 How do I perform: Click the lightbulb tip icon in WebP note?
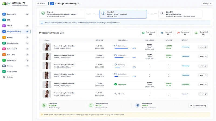[42, 115]
